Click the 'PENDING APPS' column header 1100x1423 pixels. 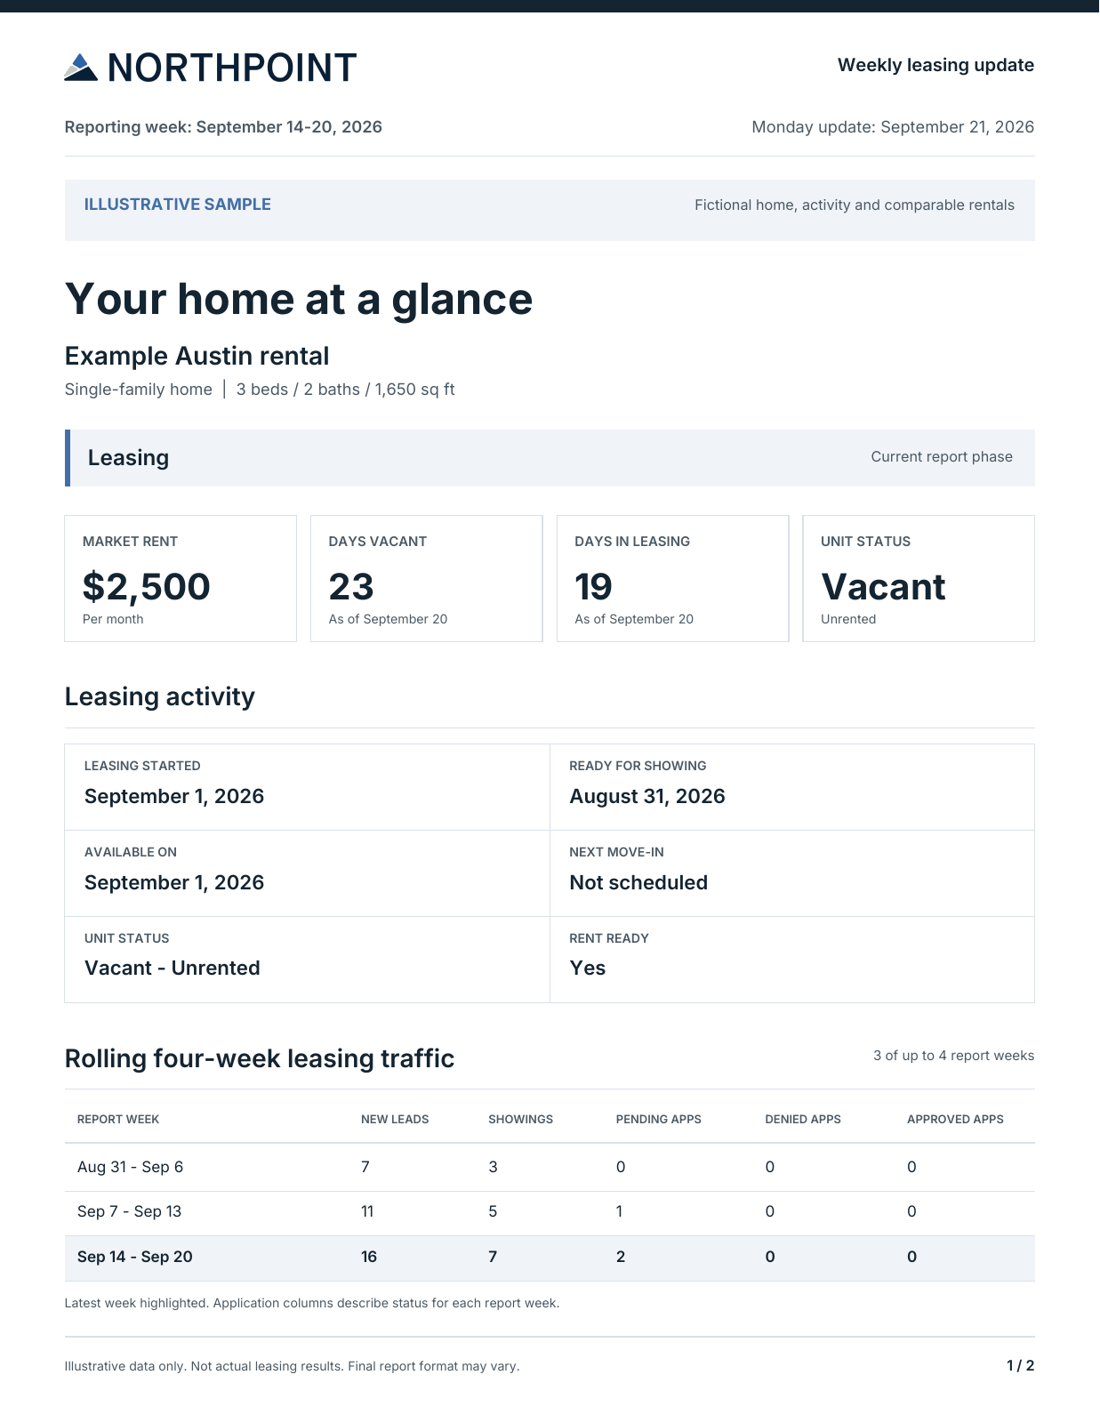pos(659,1120)
